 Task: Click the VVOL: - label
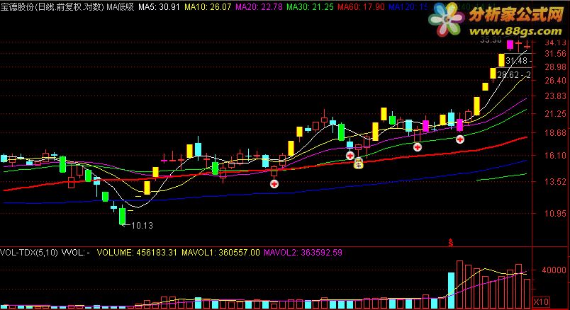point(76,252)
